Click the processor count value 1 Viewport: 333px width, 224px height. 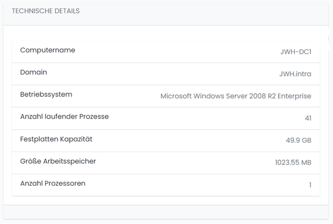coord(310,185)
